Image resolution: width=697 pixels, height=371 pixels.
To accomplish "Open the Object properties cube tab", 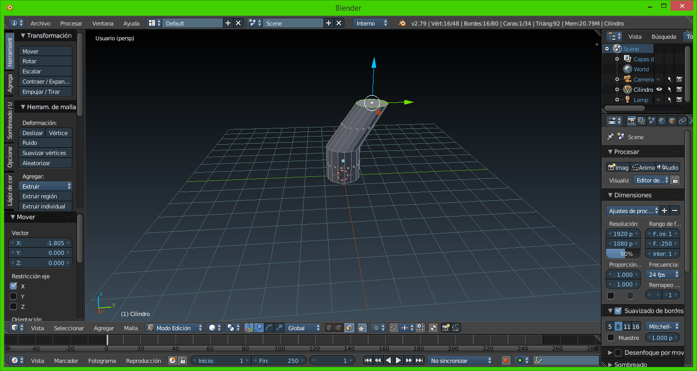I will (672, 121).
